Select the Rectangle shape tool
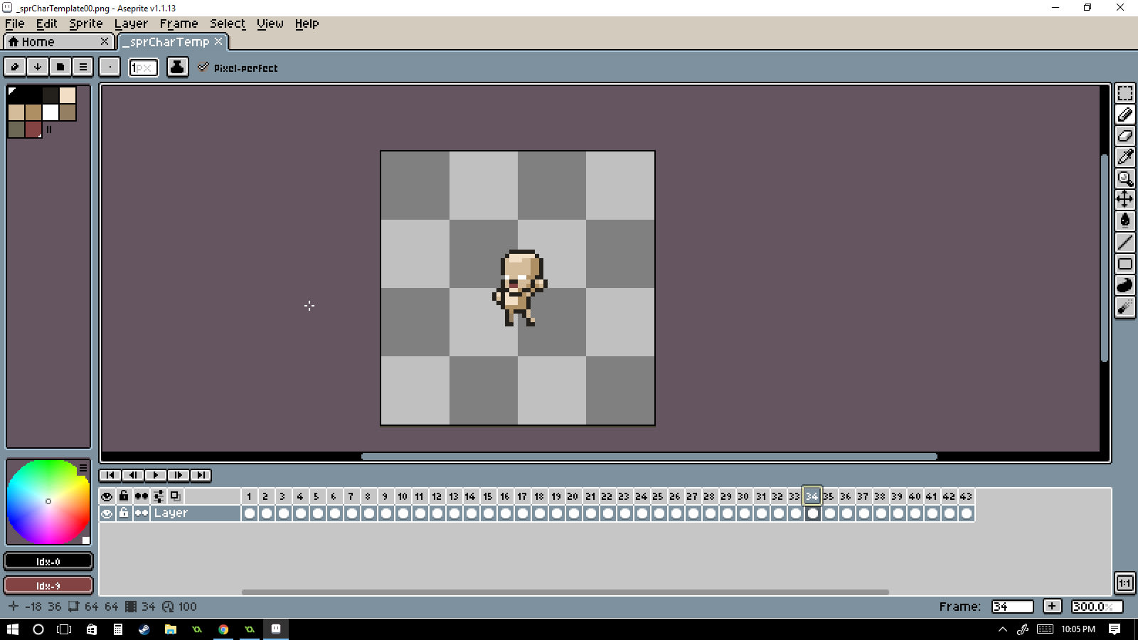Image resolution: width=1138 pixels, height=640 pixels. click(1124, 264)
